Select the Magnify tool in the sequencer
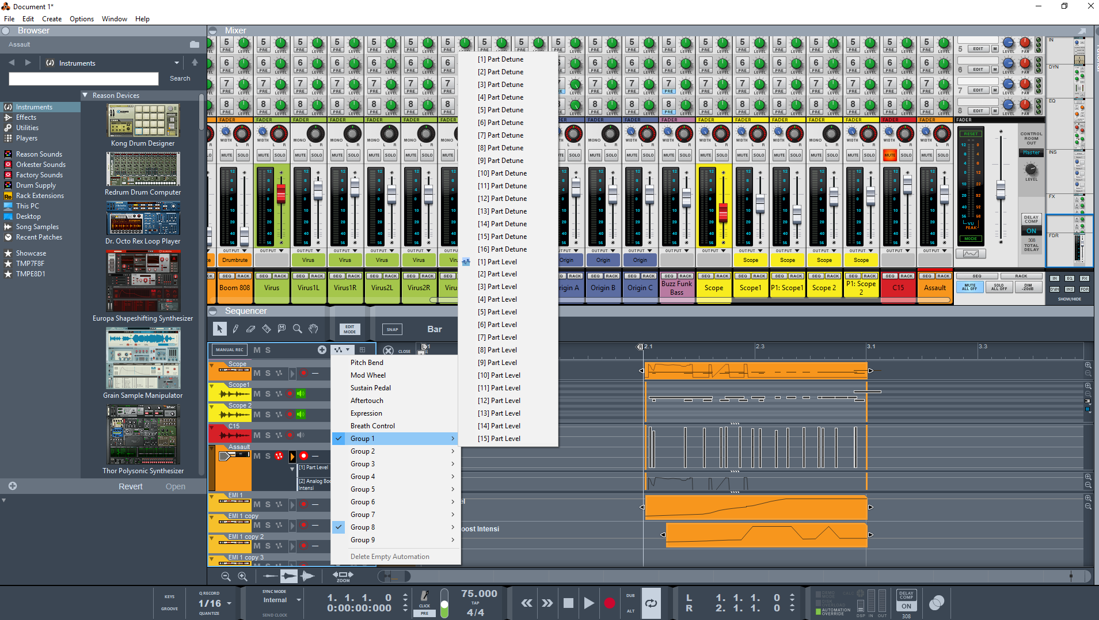Screen dimensions: 1099x620 click(x=297, y=329)
